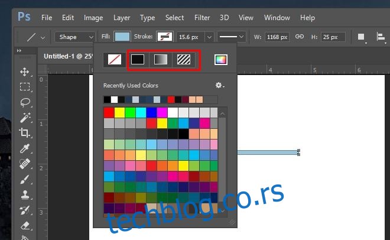Set the stroke to No Color
This screenshot has height=240, width=390.
(x=115, y=60)
